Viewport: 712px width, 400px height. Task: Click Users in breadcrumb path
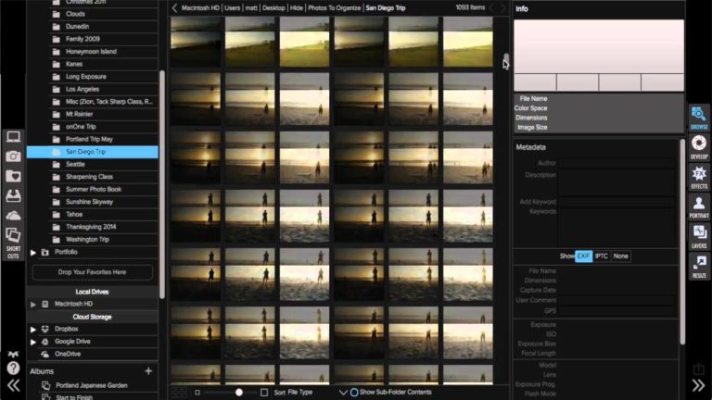coord(232,7)
